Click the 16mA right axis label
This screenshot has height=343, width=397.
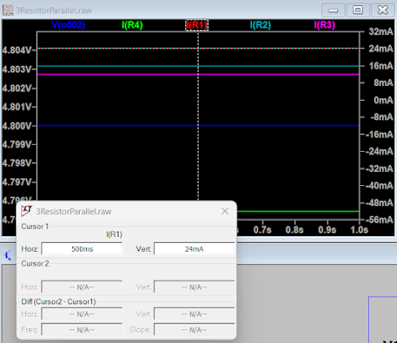381,66
